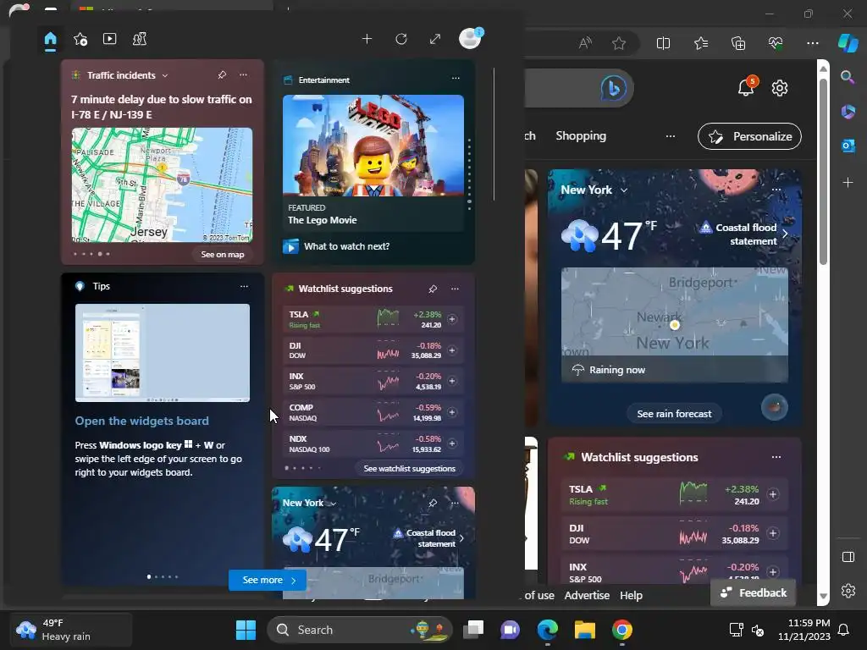Select the Shopping tab in Edge
The image size is (867, 650).
[x=581, y=136]
